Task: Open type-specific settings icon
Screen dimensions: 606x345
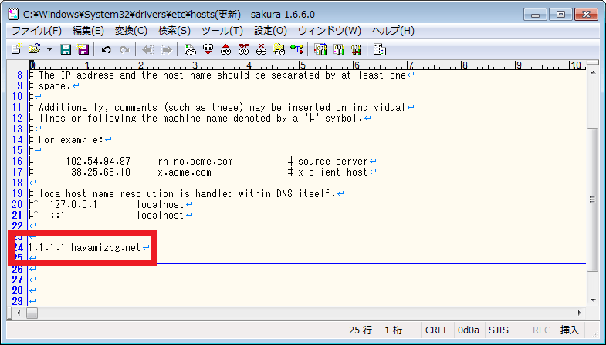Action: pyautogui.click(x=339, y=49)
